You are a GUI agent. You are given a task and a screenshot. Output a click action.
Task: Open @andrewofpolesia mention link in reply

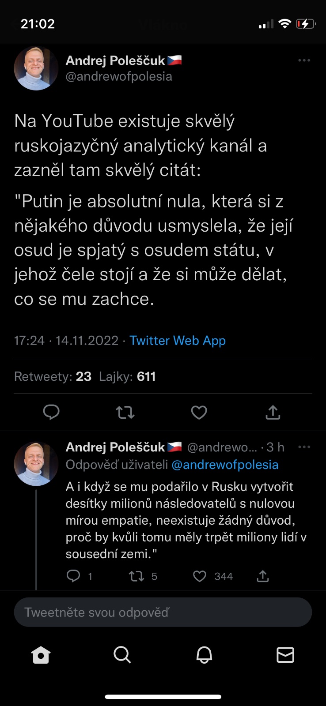(225, 465)
